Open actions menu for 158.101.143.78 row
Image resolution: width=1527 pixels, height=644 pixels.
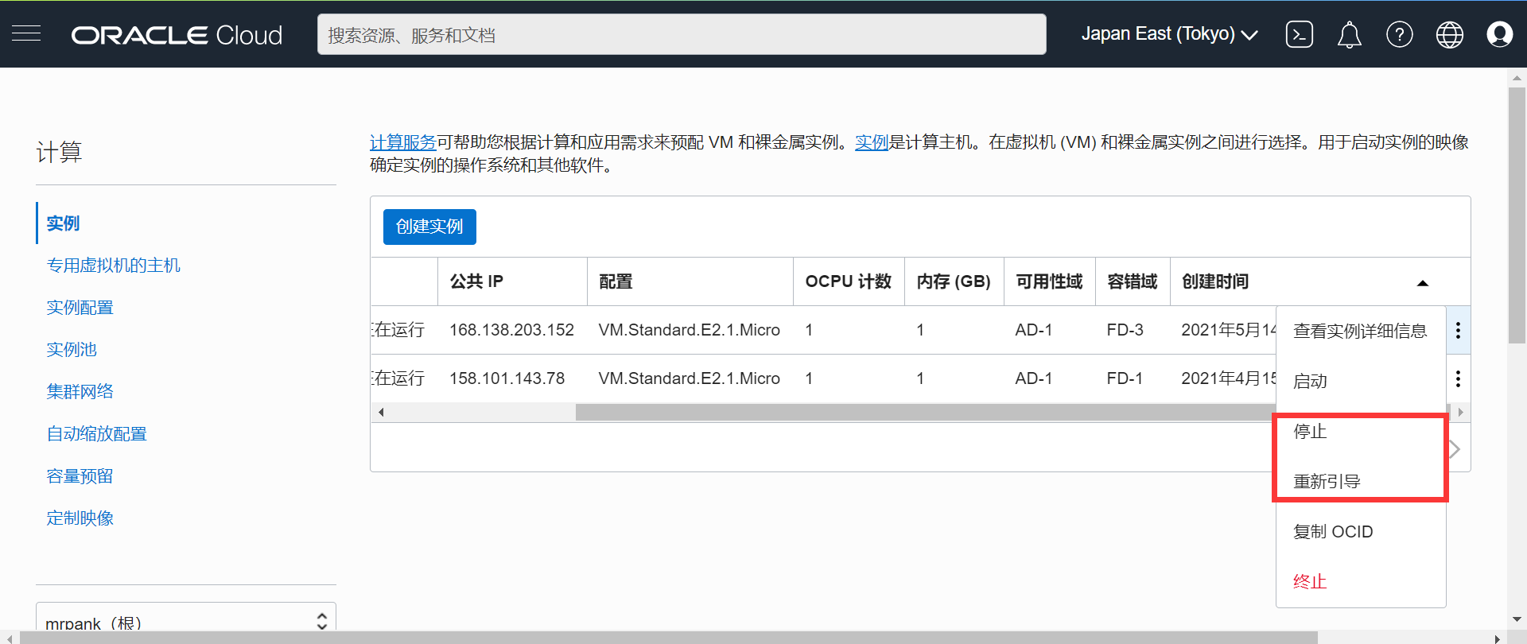pos(1458,378)
